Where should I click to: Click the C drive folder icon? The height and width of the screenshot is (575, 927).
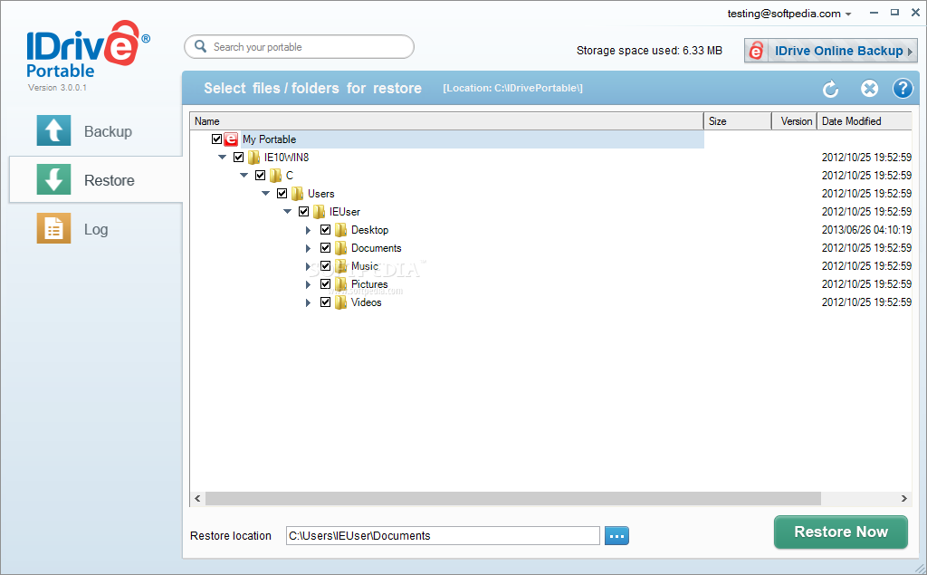click(x=275, y=176)
